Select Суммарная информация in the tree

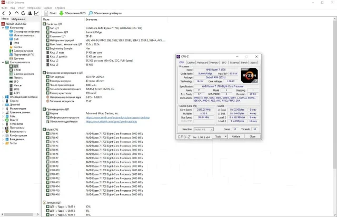[x=25, y=32]
